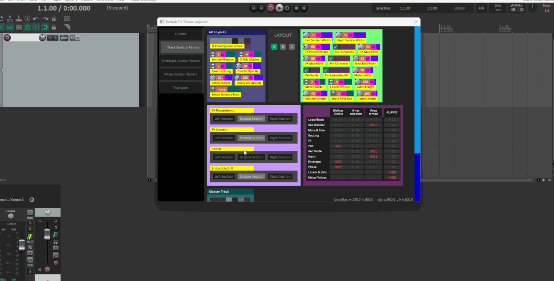Toggle the snap magnet toolbar icon

45,27
